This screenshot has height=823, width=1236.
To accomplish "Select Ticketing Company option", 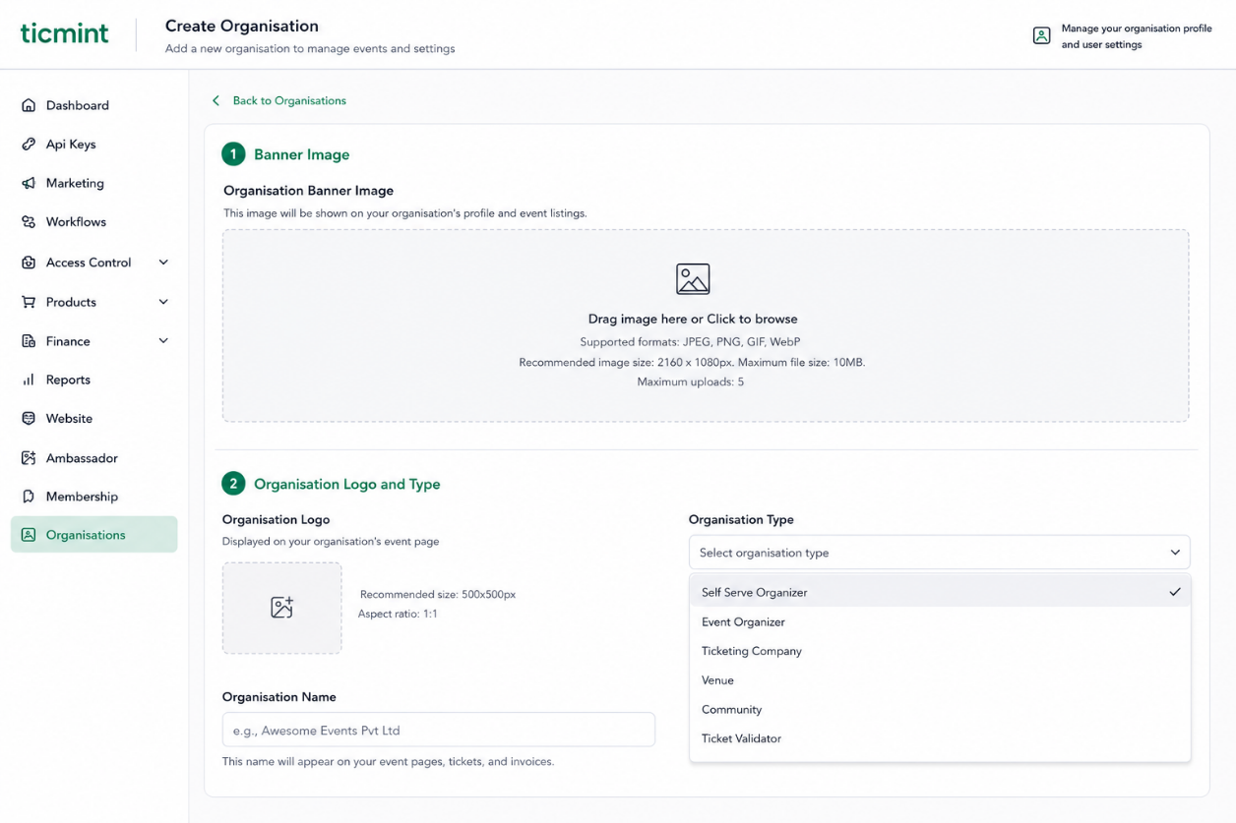I will [x=940, y=651].
